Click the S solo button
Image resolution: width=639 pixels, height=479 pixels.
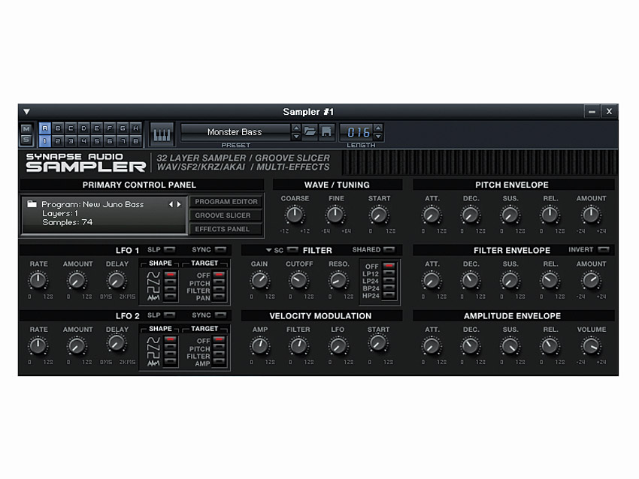point(26,140)
